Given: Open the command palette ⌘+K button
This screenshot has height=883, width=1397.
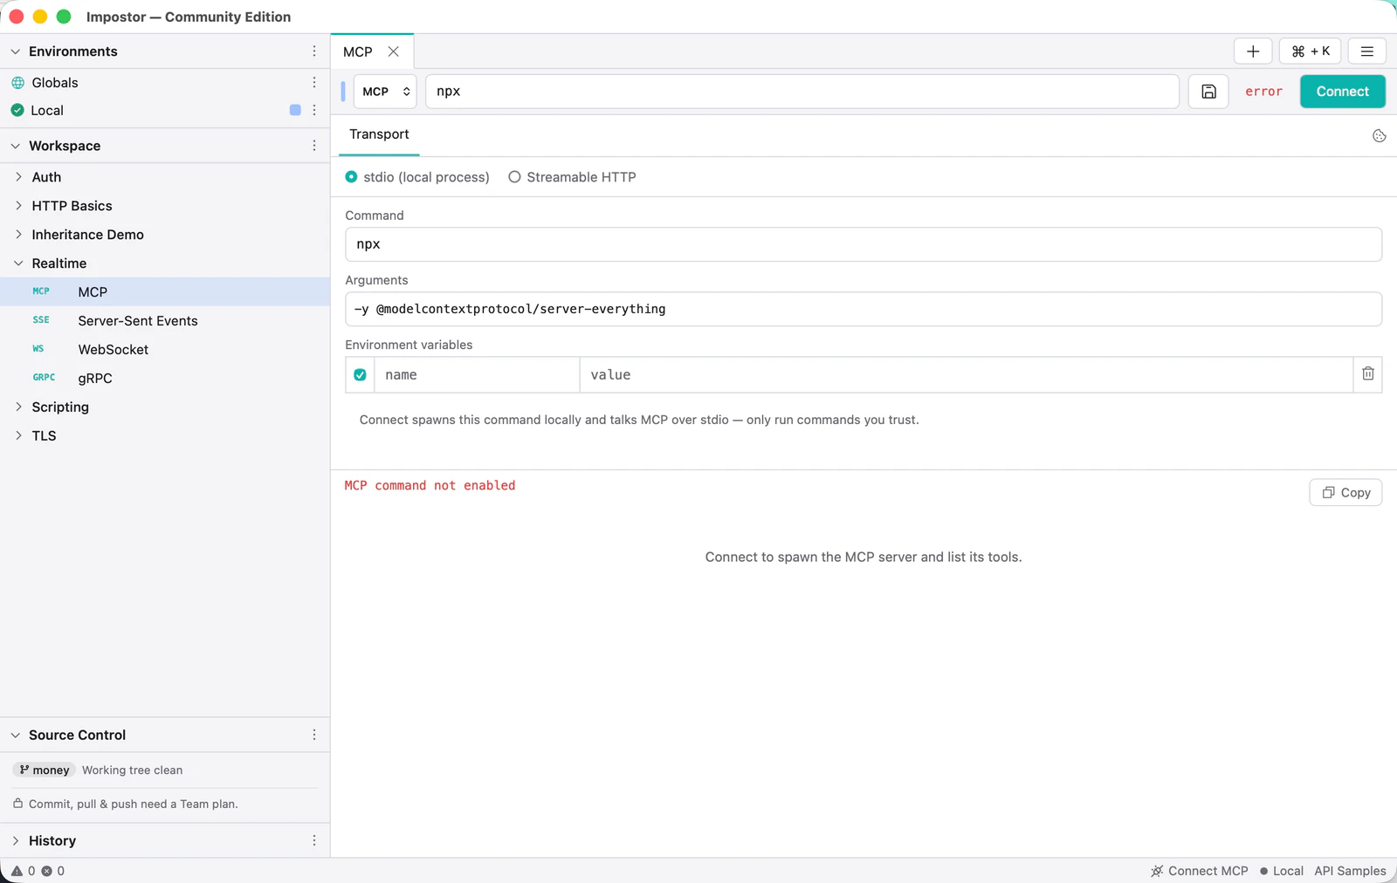Looking at the screenshot, I should (1311, 51).
